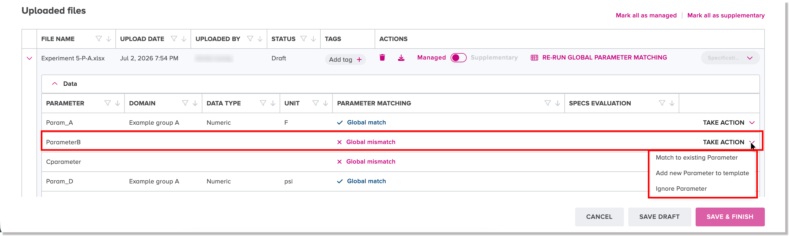Filter the Unit column
The image size is (789, 236).
316,103
